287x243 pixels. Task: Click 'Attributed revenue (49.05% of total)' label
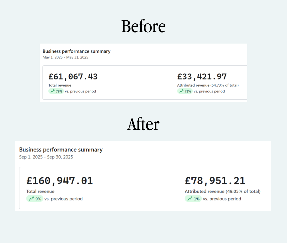coord(223,191)
